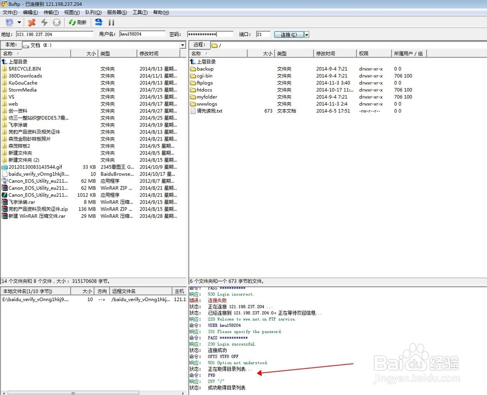The image size is (487, 395).
Task: Click the lightning quick-connect icon
Action: click(44, 22)
